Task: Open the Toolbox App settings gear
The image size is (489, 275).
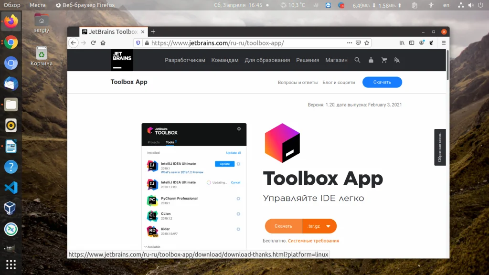Action: pos(239,128)
